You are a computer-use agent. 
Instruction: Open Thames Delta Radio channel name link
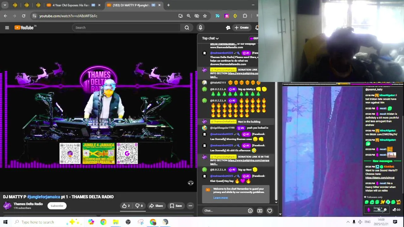click(28, 204)
